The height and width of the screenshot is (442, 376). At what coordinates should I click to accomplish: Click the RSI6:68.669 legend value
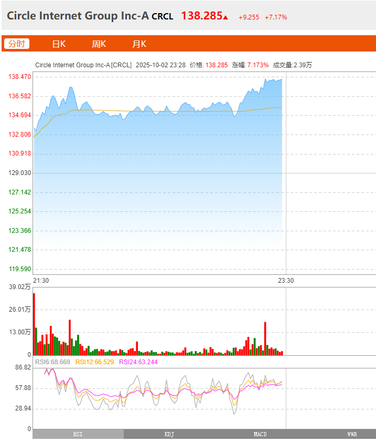point(52,362)
